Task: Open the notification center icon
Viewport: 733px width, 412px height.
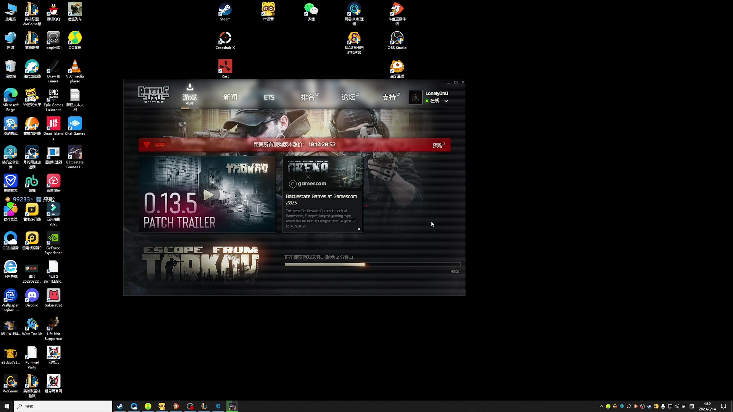Action: (x=723, y=406)
